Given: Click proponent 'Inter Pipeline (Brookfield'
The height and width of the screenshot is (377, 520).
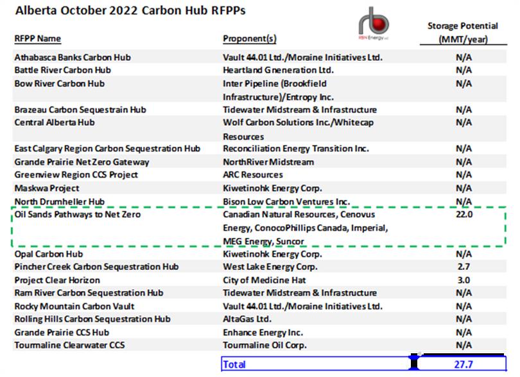Looking at the screenshot, I should [x=275, y=83].
